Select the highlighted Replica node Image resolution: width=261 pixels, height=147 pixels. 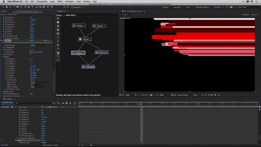(x=78, y=53)
